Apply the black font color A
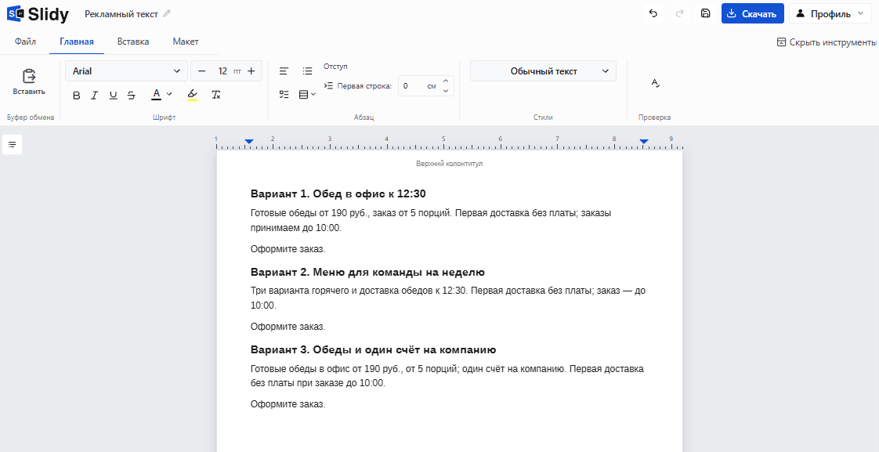879x452 pixels. tap(157, 95)
